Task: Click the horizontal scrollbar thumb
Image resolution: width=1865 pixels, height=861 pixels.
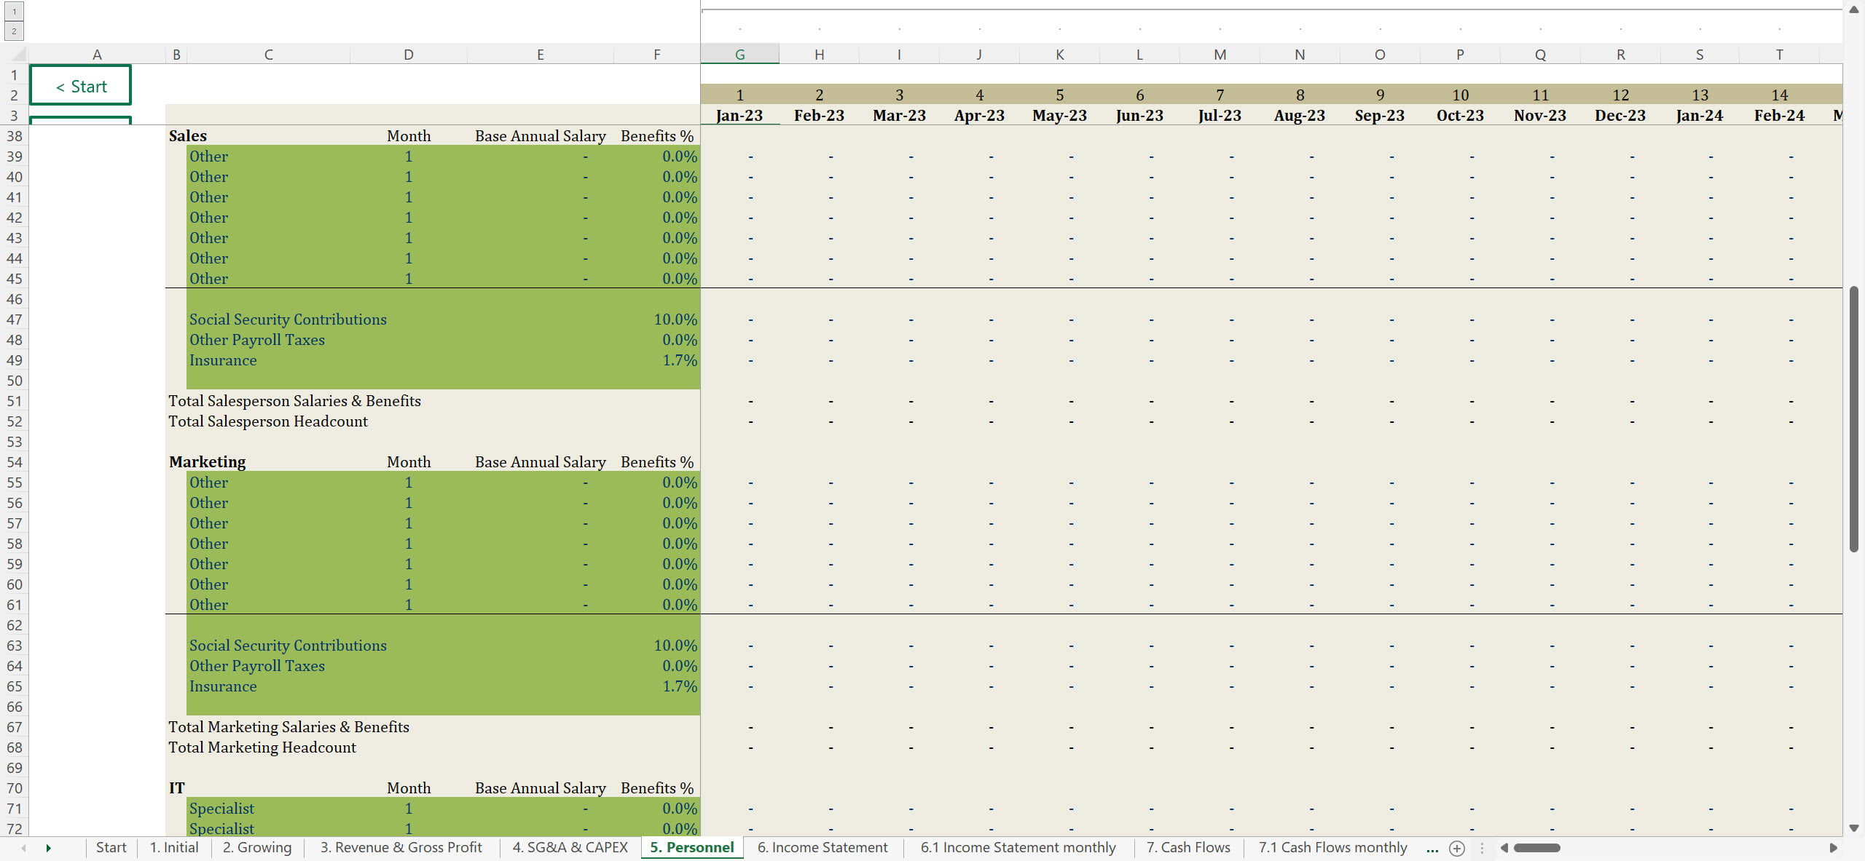Action: pyautogui.click(x=1536, y=848)
